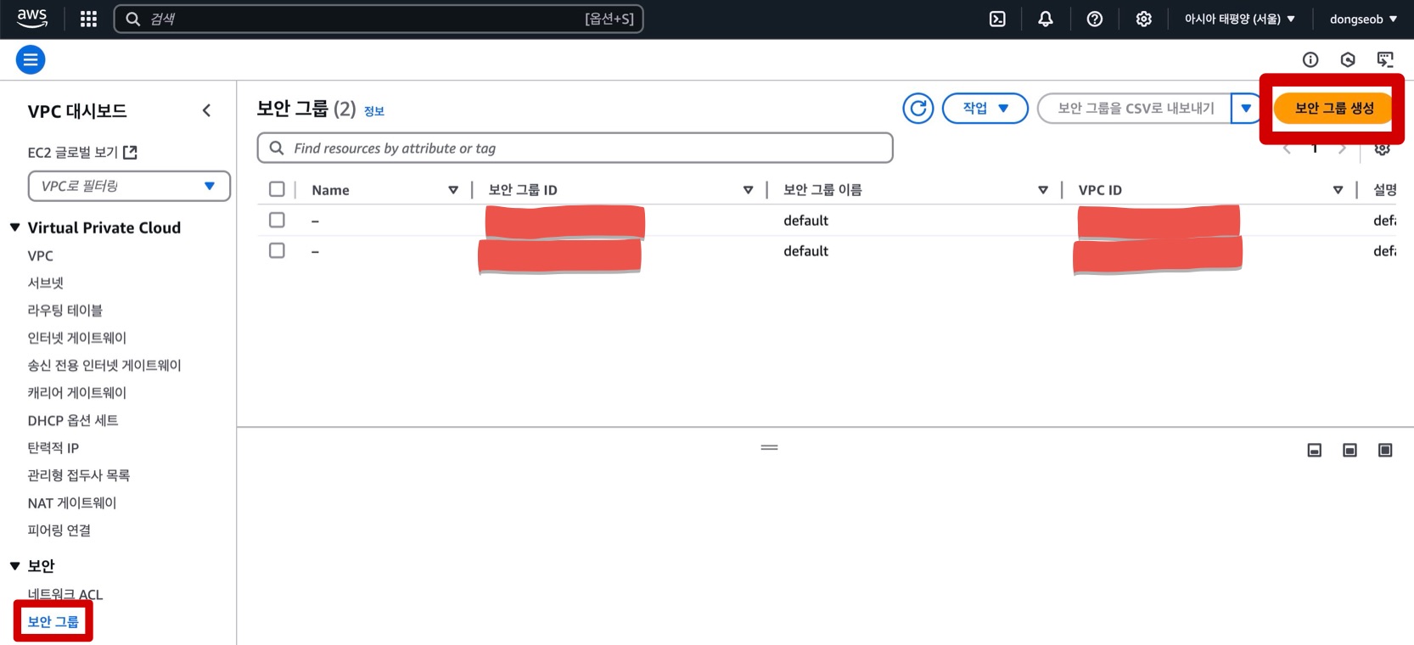Open the AWS services grid menu
Screen dimensions: 1414x645
[88, 19]
